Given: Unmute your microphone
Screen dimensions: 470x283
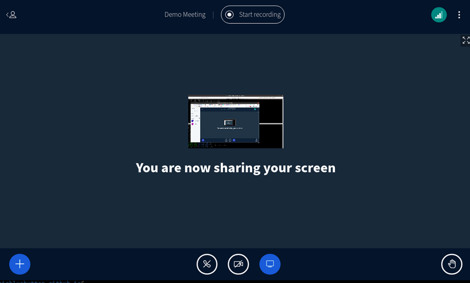Looking at the screenshot, I should (207, 264).
